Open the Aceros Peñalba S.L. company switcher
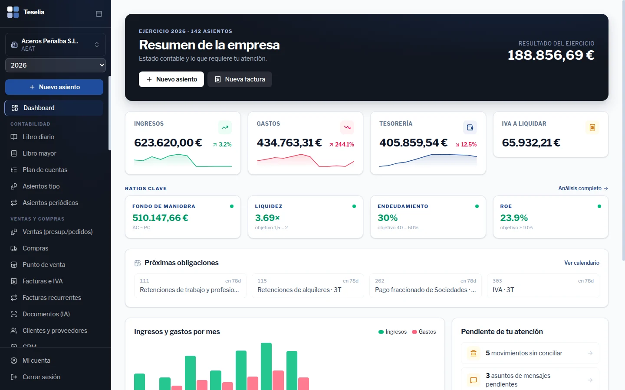Viewport: 625px width, 390px height. pos(56,45)
